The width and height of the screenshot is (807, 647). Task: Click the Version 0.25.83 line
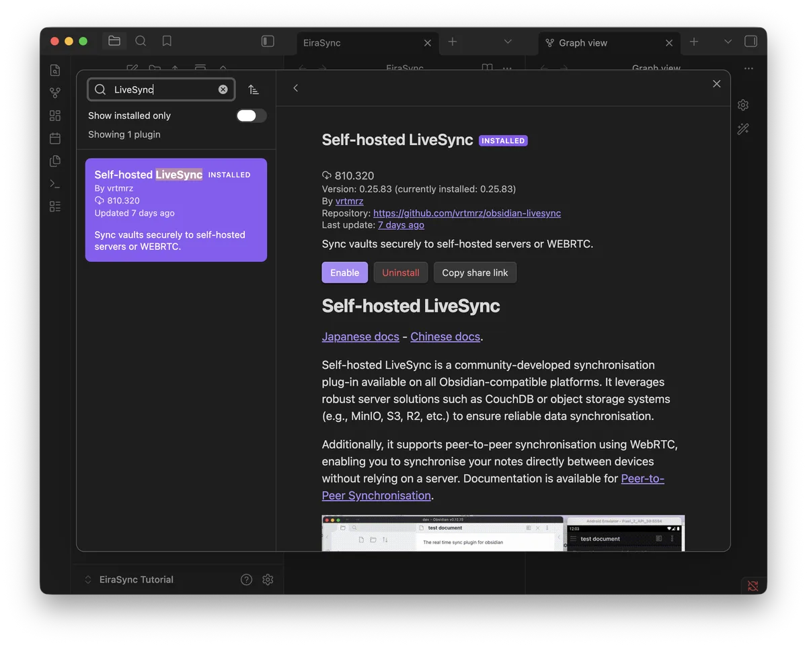pyautogui.click(x=419, y=189)
